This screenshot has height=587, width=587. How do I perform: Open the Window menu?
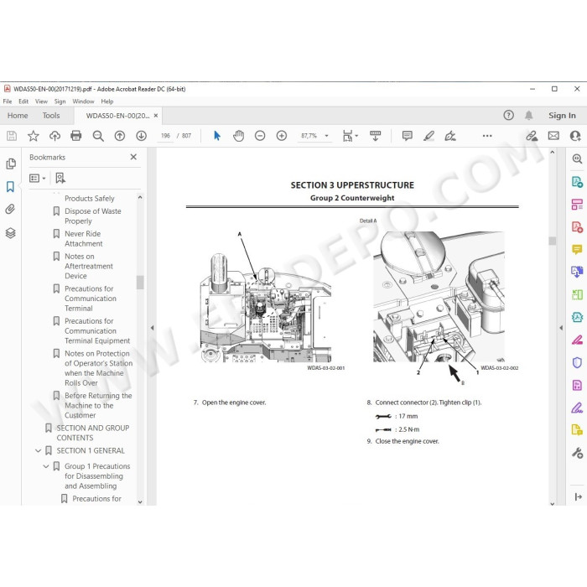(x=83, y=101)
